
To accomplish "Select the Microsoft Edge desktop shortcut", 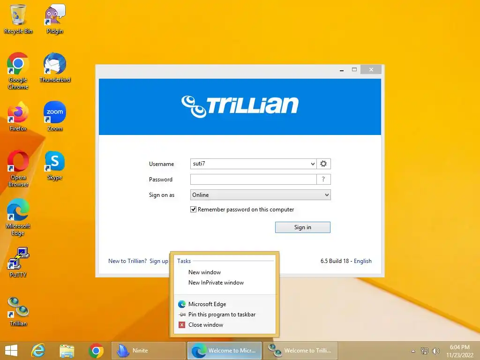I will coord(18,217).
